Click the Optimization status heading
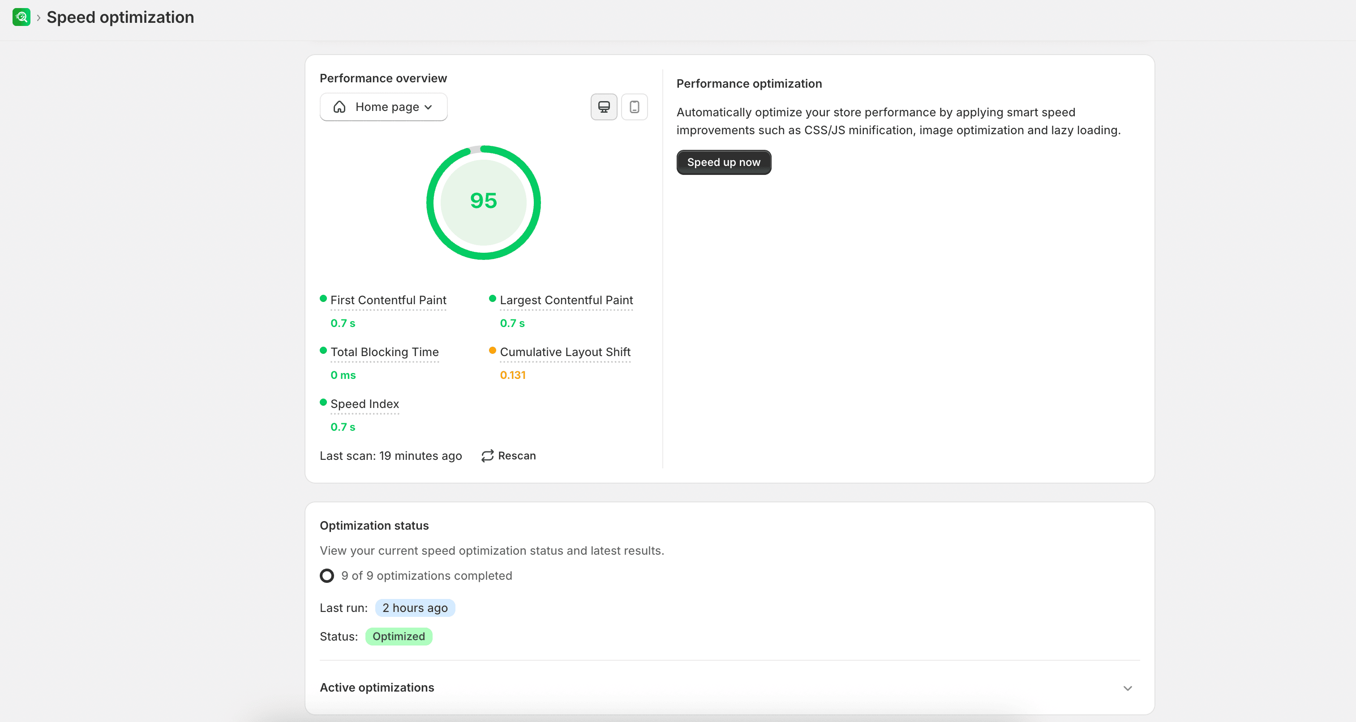The width and height of the screenshot is (1356, 722). (374, 525)
